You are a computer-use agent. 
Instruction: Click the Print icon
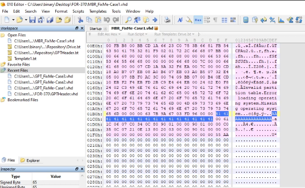(x=167, y=20)
